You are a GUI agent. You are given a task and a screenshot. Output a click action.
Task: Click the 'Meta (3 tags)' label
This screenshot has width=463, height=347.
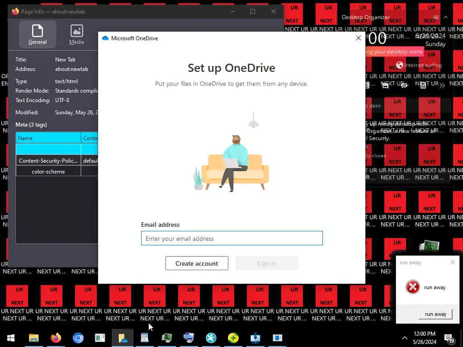click(31, 125)
